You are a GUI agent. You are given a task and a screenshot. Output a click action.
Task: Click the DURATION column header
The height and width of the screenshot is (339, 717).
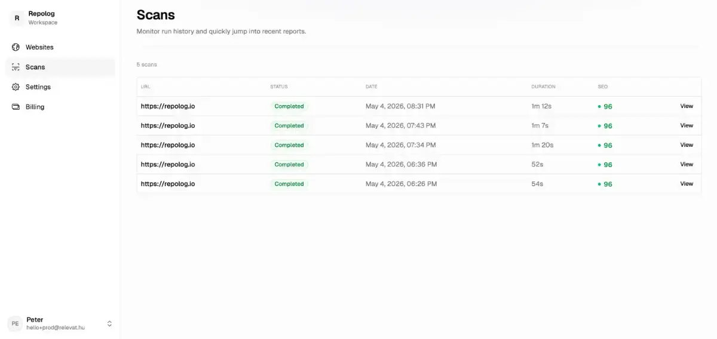(543, 87)
